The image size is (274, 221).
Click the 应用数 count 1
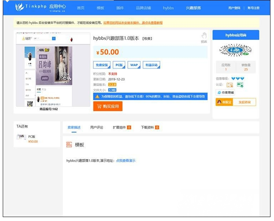226,69
